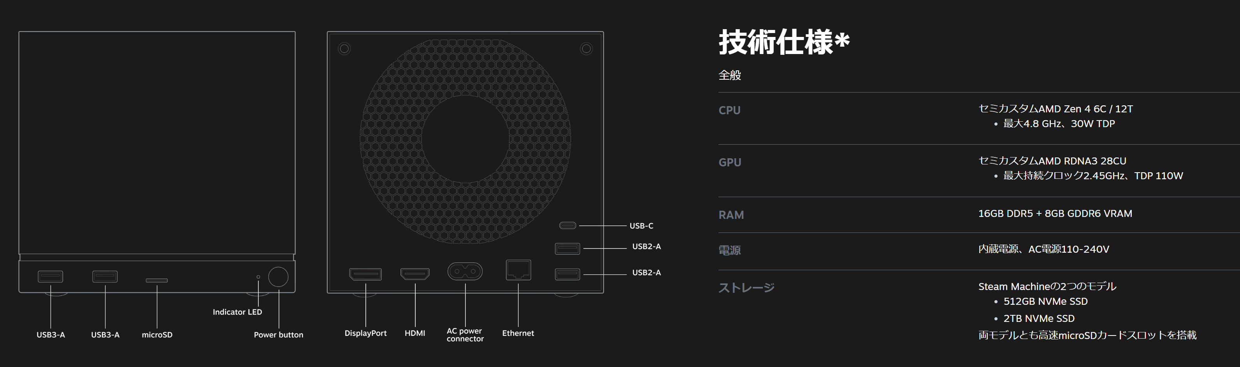Click the GPU row label
The image size is (1240, 367).
[x=730, y=163]
